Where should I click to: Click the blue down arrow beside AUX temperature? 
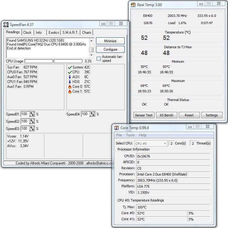[x=70, y=77]
